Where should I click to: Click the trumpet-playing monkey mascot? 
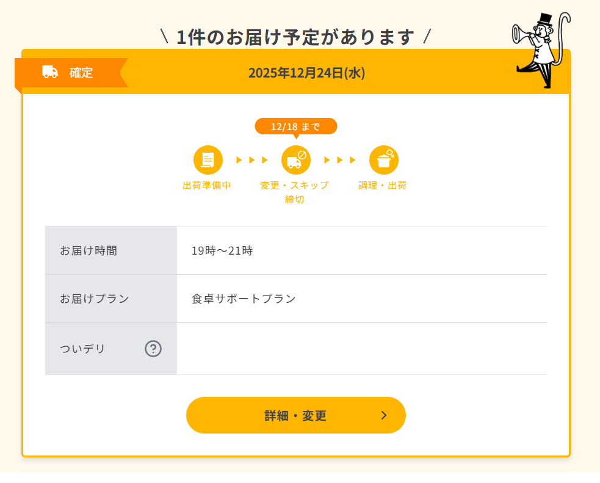pyautogui.click(x=540, y=49)
